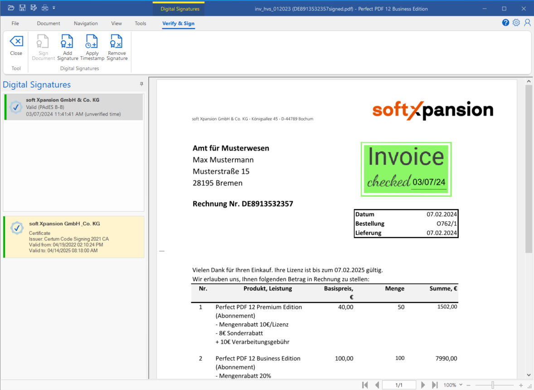Pin the Digital Signatures panel
Viewport: 534px width, 390px height.
coord(141,84)
